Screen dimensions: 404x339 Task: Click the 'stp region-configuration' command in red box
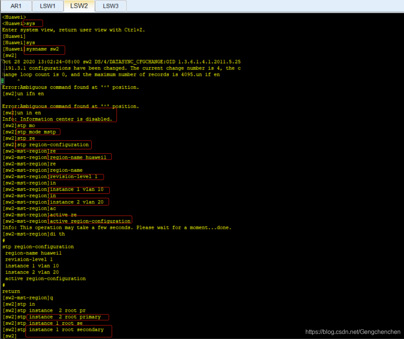(53, 145)
